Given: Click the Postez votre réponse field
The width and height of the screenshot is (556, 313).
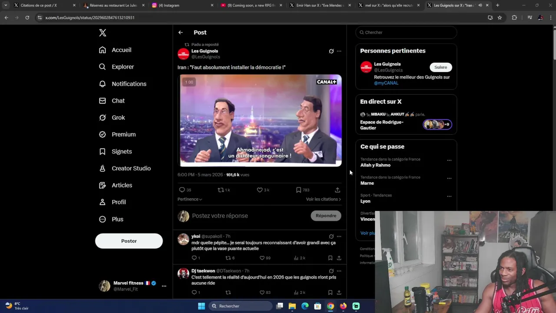Looking at the screenshot, I should point(250,216).
